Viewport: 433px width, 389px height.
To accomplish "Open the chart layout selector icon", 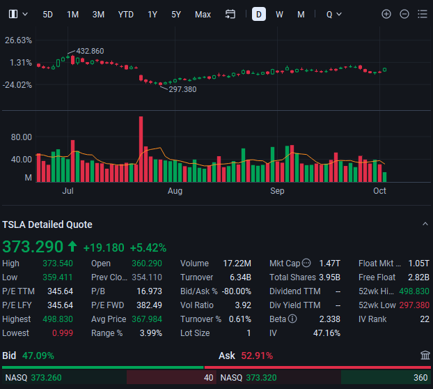I will point(13,14).
